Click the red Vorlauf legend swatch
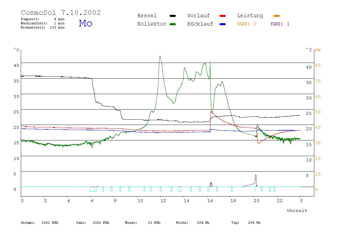The width and height of the screenshot is (341, 241). (223, 16)
